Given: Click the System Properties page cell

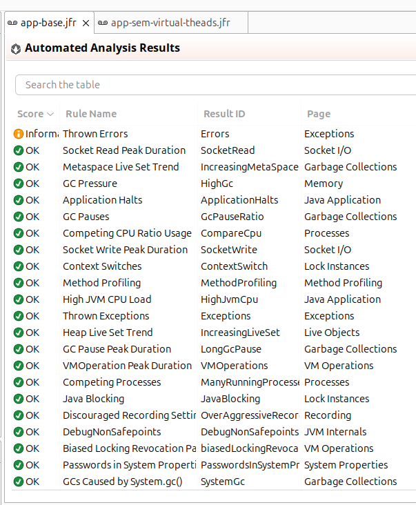Looking at the screenshot, I should [x=346, y=465].
